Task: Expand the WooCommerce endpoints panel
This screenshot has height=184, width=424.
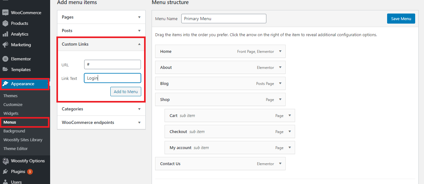Action: point(139,123)
